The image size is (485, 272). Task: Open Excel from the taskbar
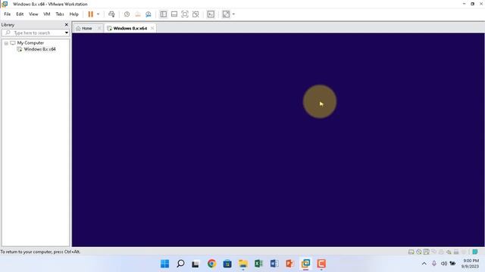(258, 264)
